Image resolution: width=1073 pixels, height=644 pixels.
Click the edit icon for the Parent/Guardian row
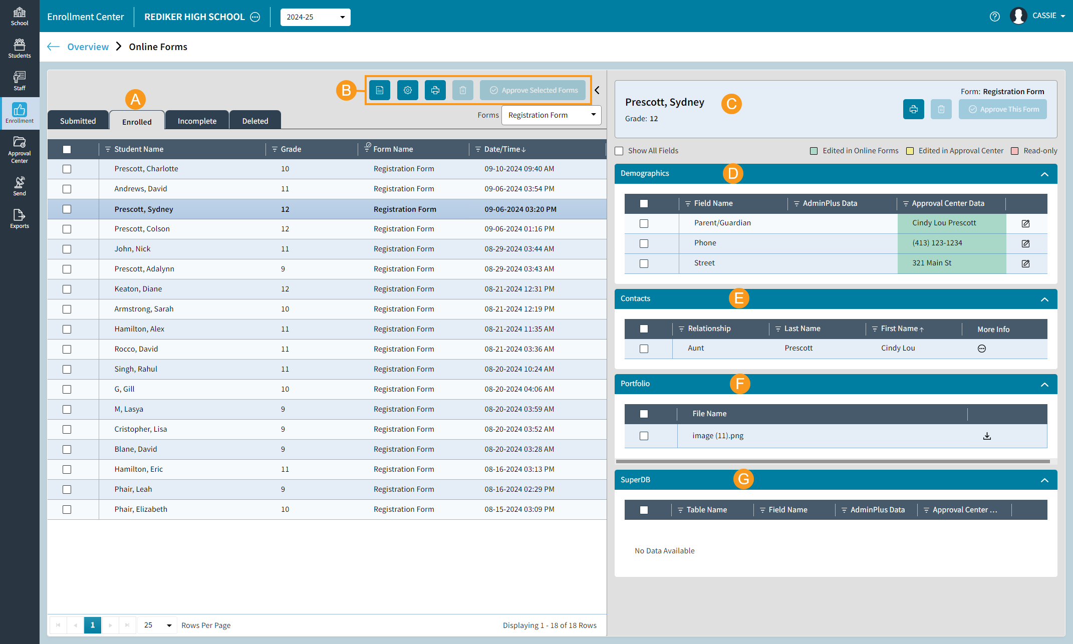[x=1025, y=223]
